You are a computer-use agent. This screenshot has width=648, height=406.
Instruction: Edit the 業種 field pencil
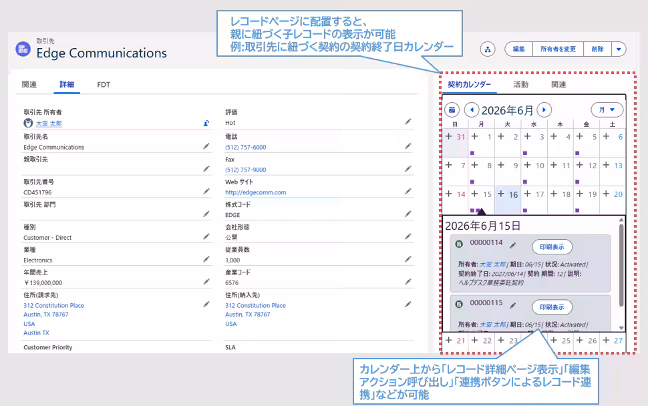tap(206, 259)
